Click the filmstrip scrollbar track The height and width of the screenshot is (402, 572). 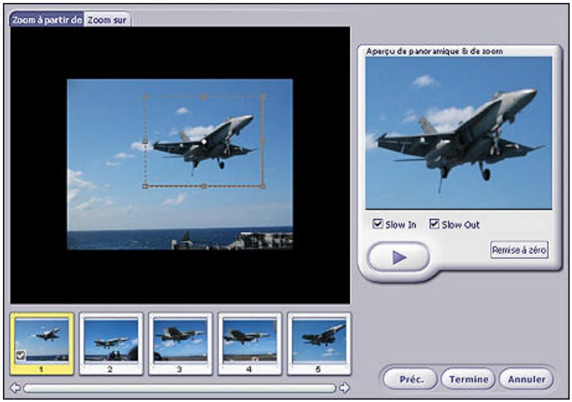pyautogui.click(x=178, y=386)
